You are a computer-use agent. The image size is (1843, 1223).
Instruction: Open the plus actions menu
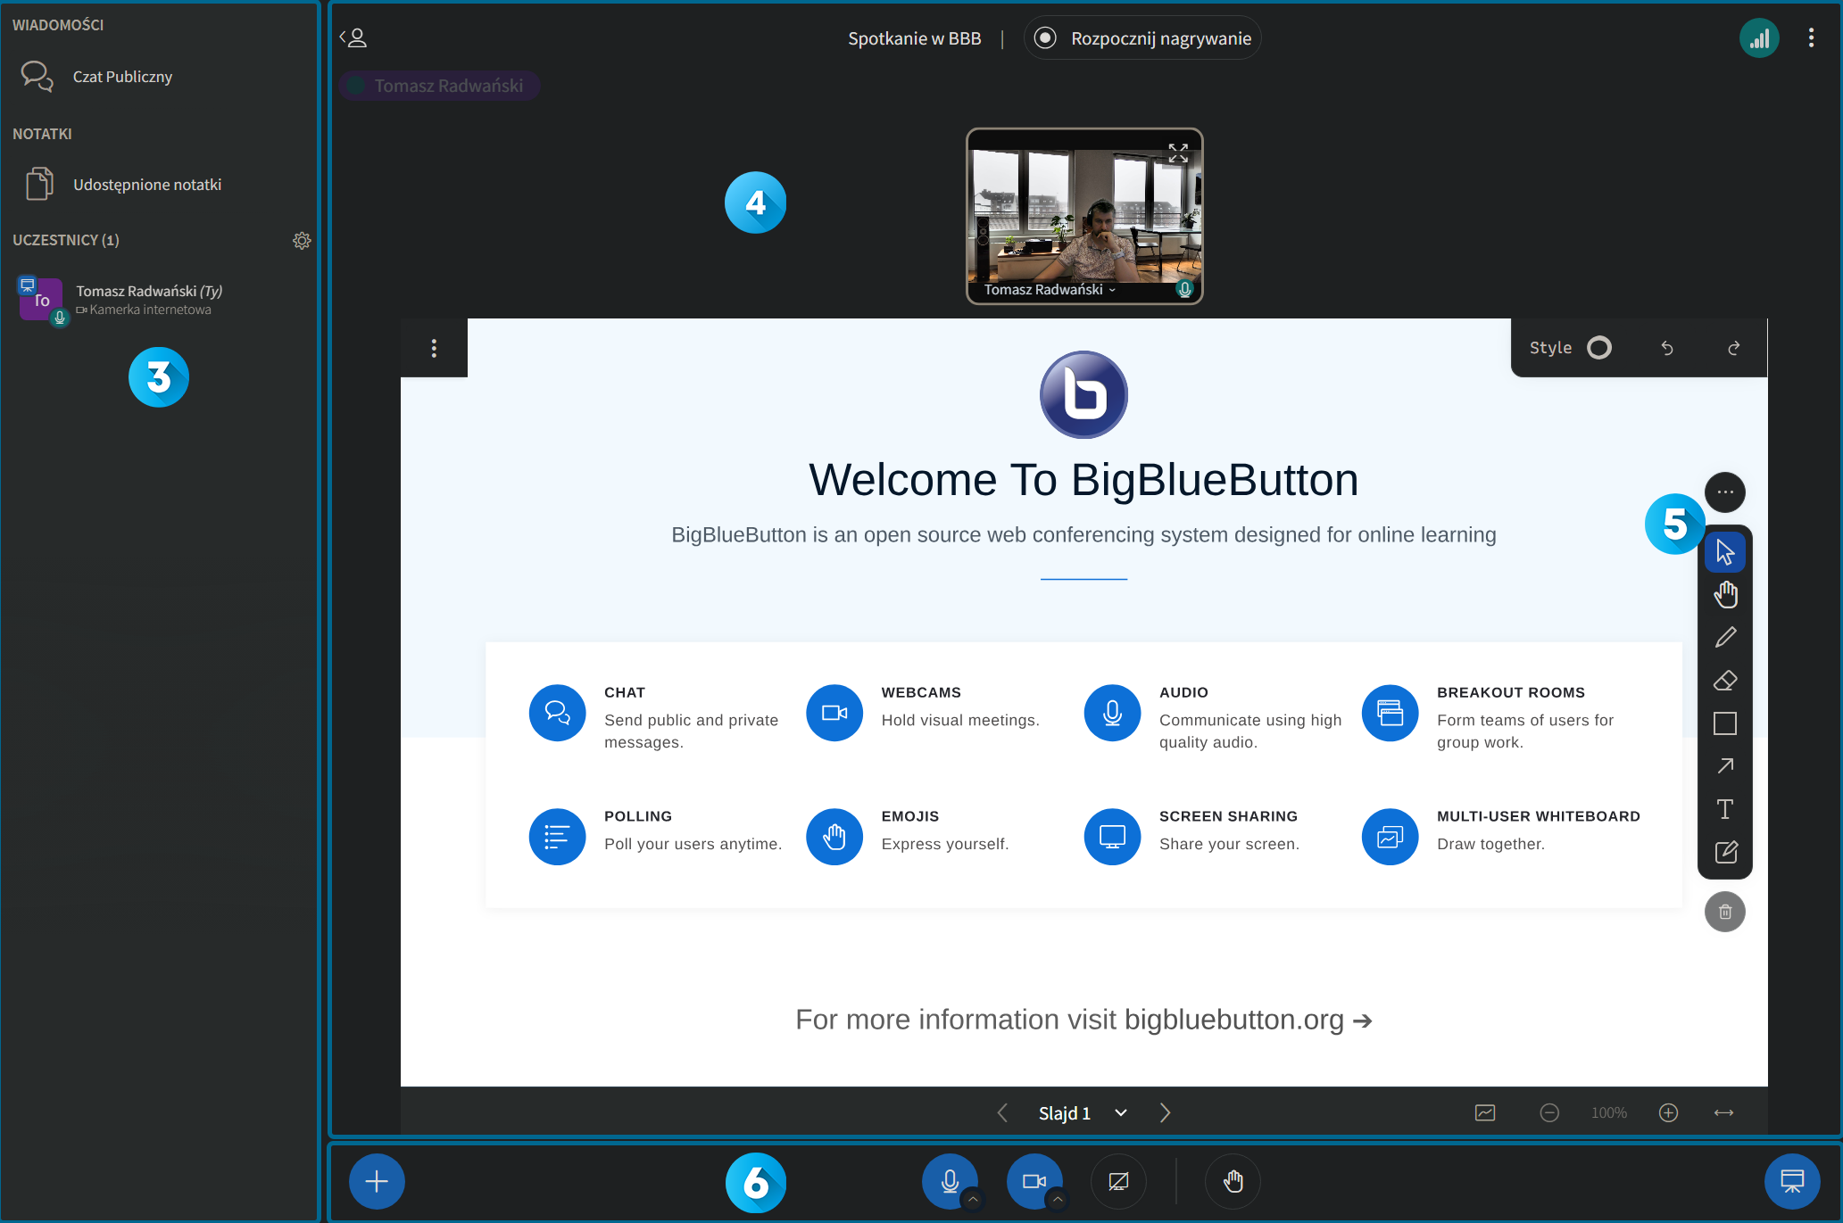point(377,1182)
